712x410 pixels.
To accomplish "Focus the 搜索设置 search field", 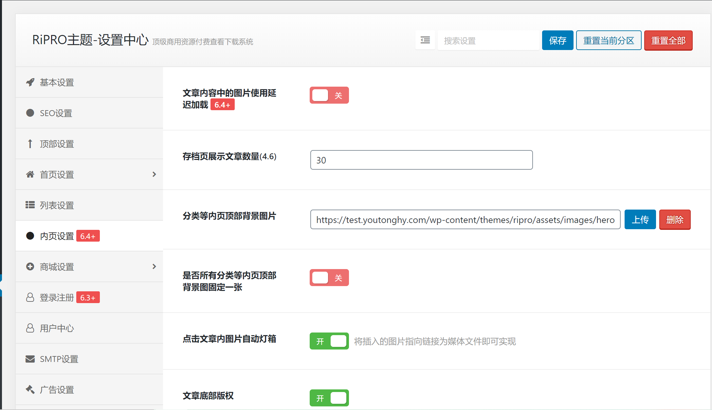I will click(x=488, y=40).
